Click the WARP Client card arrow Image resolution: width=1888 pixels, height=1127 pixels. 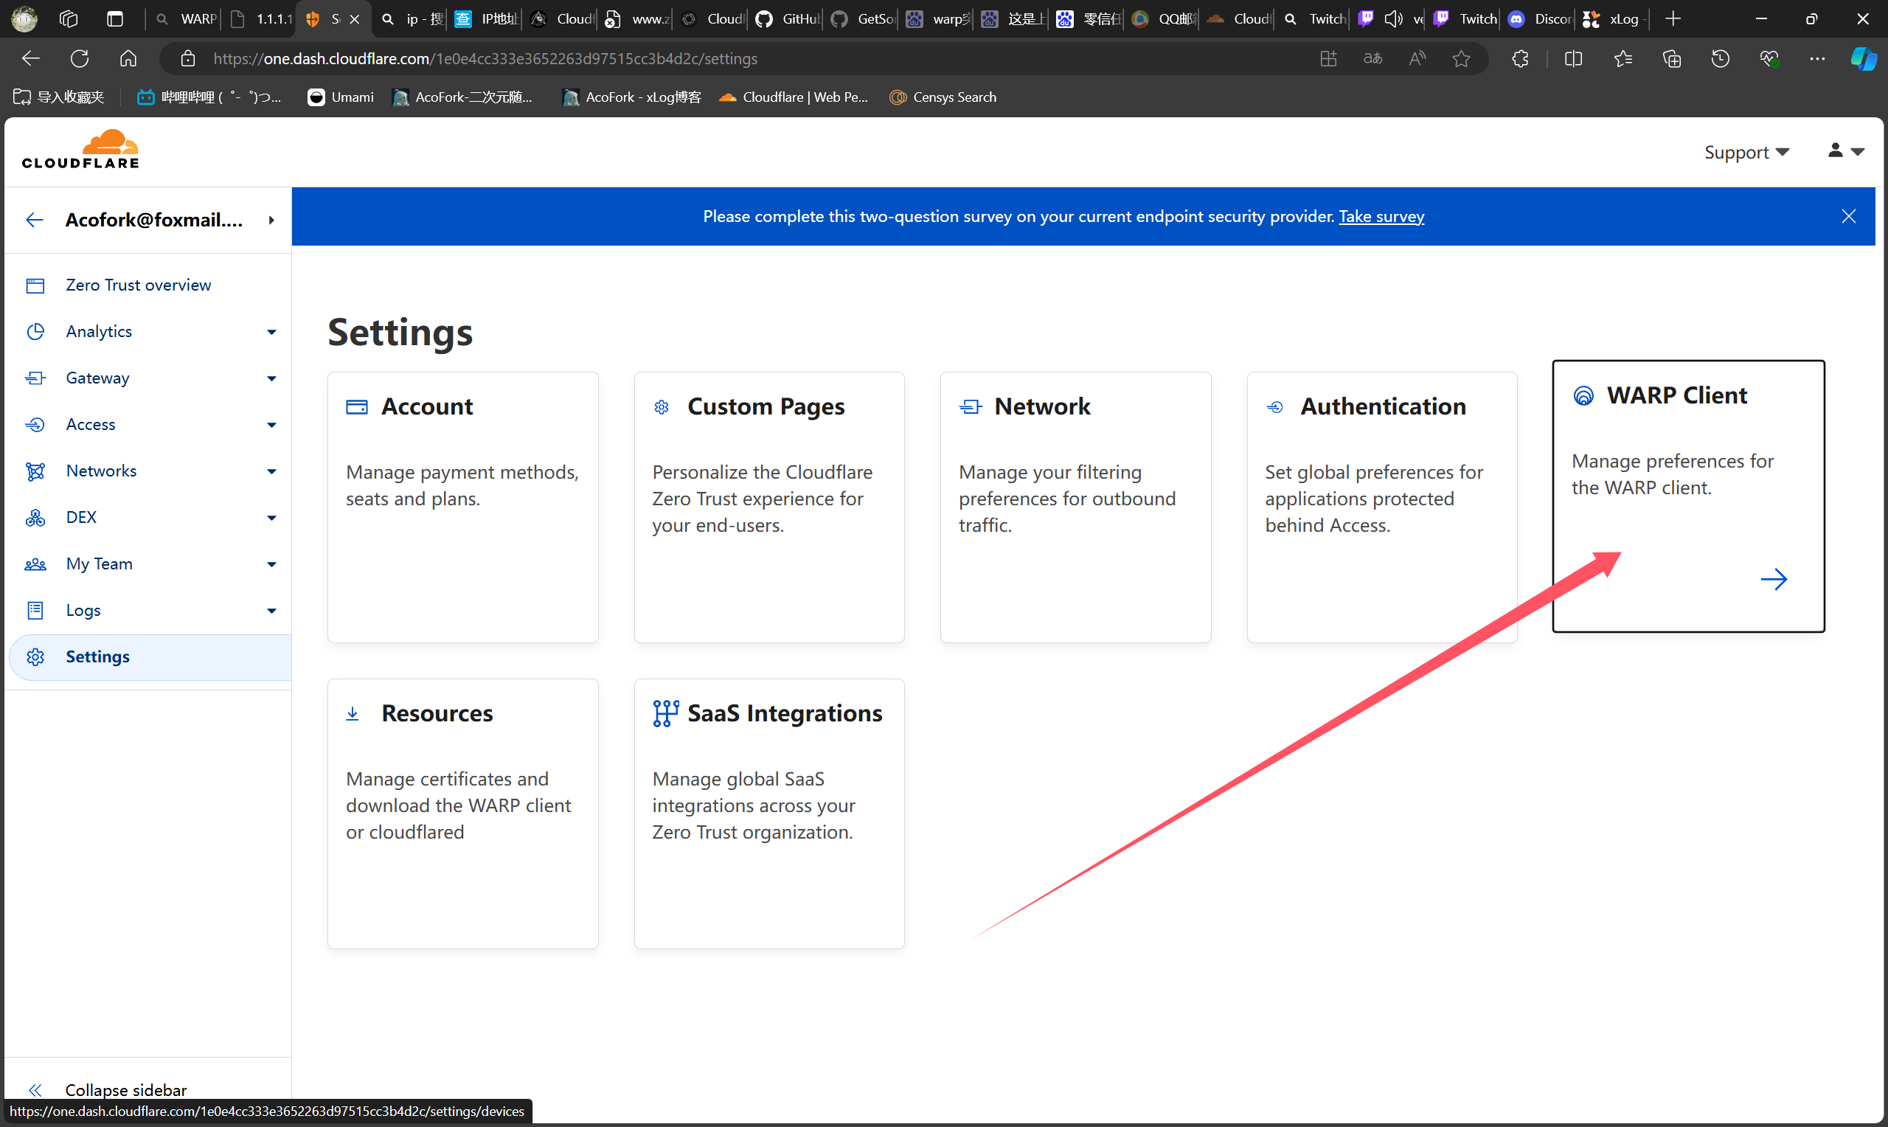pos(1774,580)
